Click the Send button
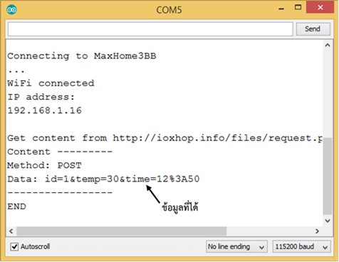The image size is (339, 262). click(313, 29)
